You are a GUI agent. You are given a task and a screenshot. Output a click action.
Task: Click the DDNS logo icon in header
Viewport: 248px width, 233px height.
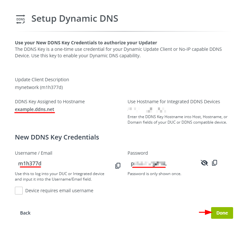tap(20, 19)
